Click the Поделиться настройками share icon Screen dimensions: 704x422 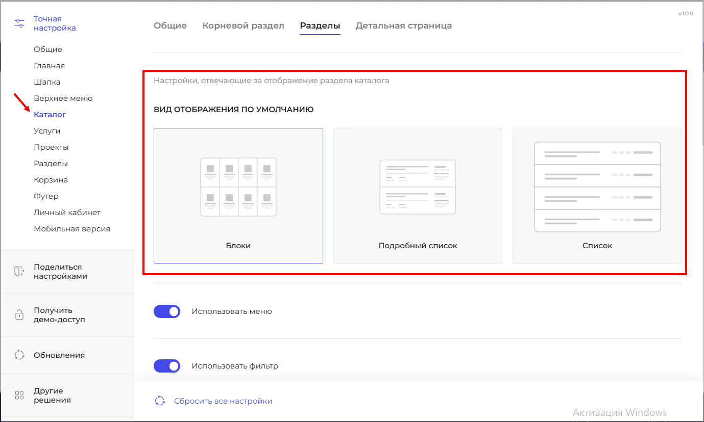(19, 272)
